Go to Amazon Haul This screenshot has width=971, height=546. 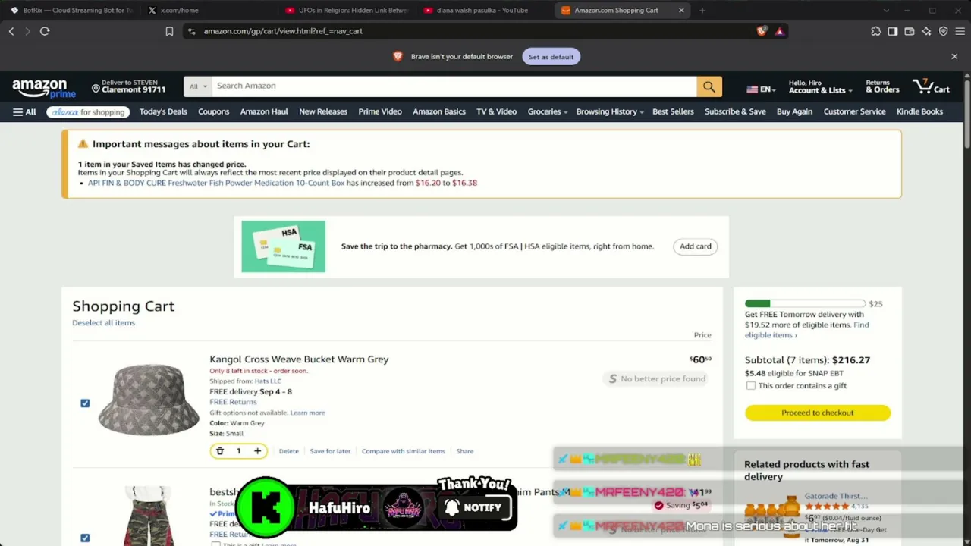(x=264, y=112)
